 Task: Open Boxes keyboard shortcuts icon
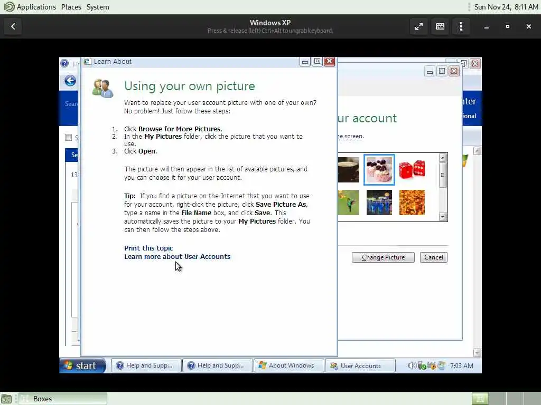(x=440, y=26)
